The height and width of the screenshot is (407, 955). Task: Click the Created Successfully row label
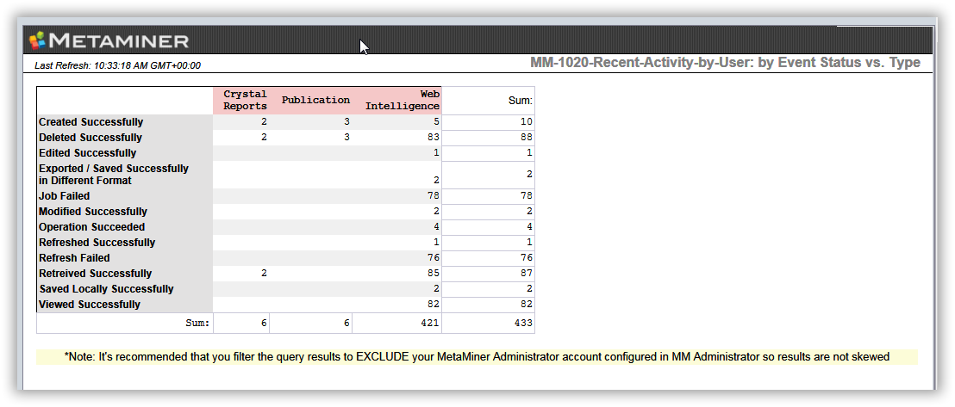[x=91, y=122]
